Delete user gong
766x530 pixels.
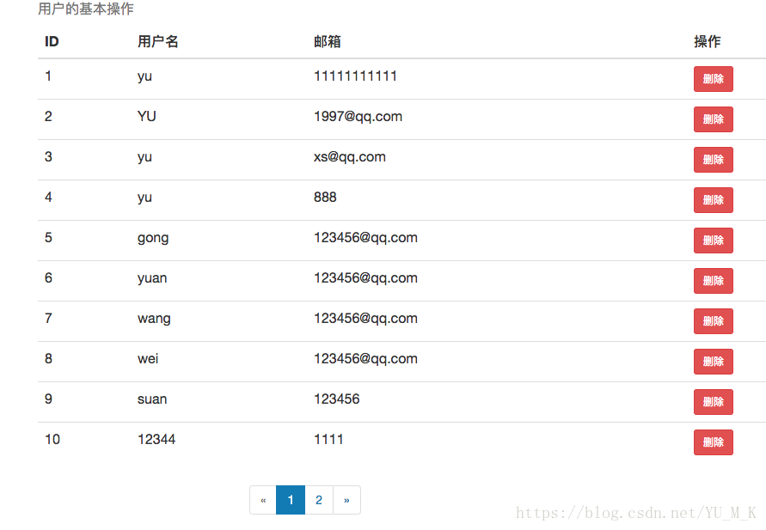tap(714, 241)
